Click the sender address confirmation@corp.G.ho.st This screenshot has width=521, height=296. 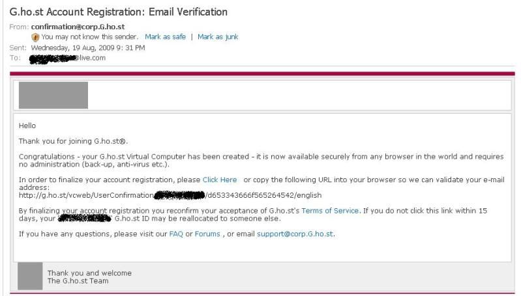(x=78, y=27)
